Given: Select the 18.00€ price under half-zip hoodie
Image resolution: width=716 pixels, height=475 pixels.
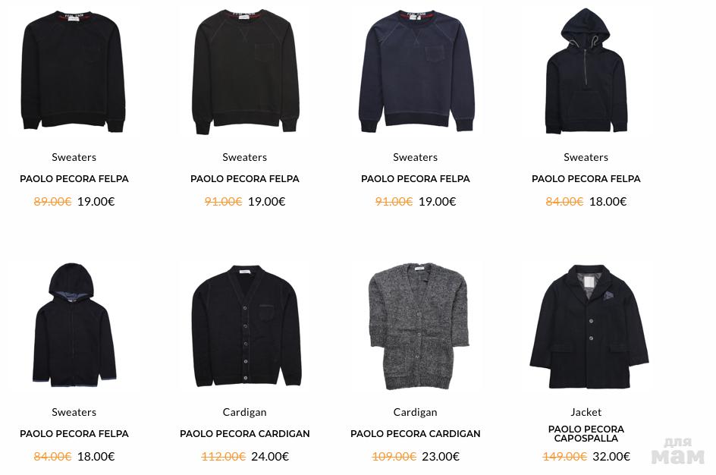Looking at the screenshot, I should point(608,201).
